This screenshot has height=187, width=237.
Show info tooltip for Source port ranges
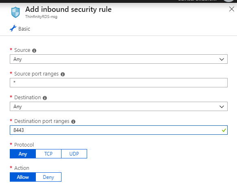click(x=63, y=74)
